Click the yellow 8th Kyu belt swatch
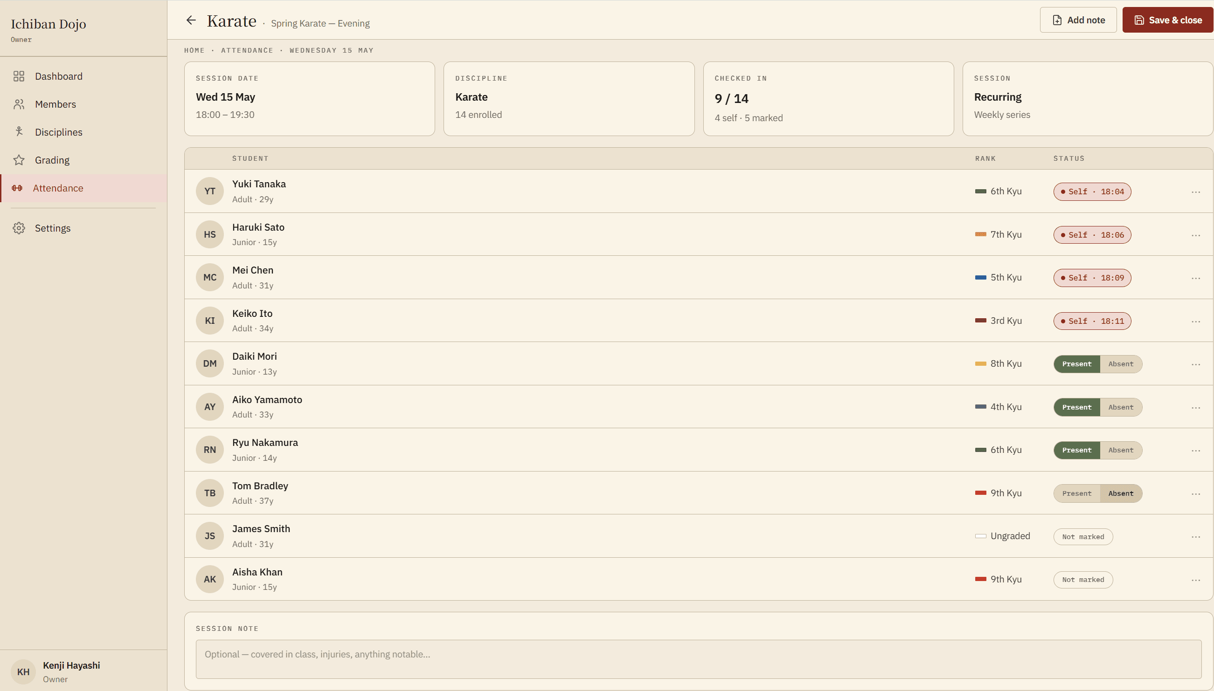The width and height of the screenshot is (1214, 691). point(980,364)
